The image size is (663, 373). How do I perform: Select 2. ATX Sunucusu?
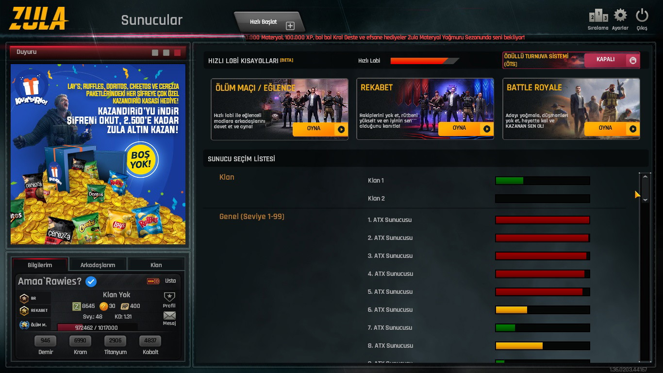tap(390, 238)
